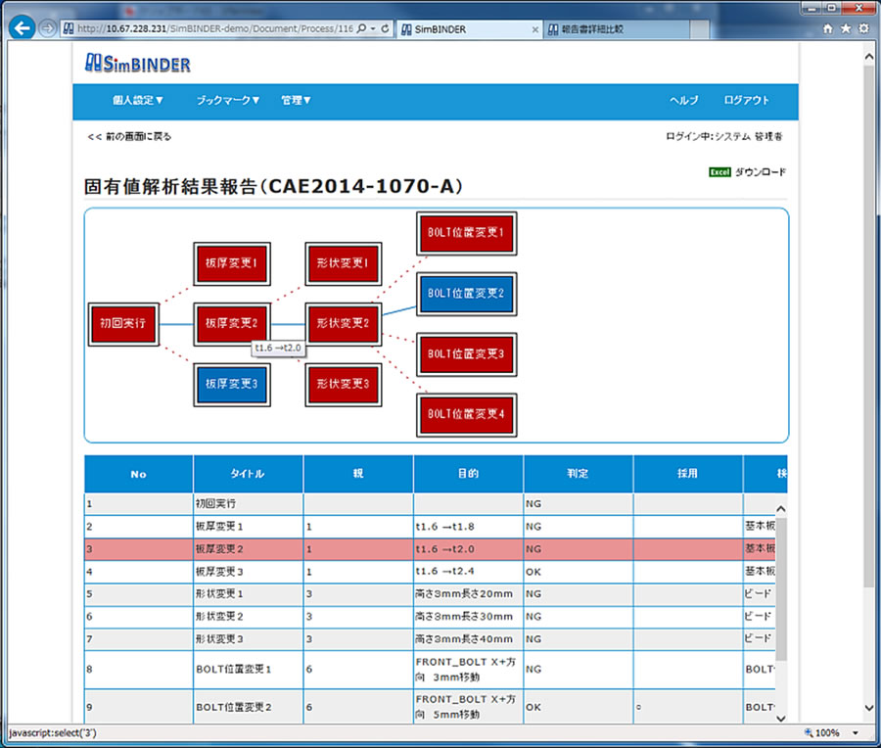
Task: Click the ログアウト link
Action: point(746,100)
